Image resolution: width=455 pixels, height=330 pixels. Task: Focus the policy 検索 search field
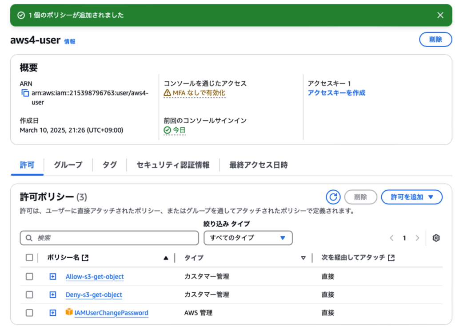[109, 238]
